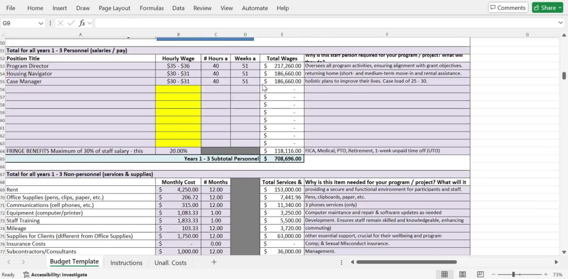Select the Housing Navigator cell
The image size is (568, 279).
(x=81, y=74)
